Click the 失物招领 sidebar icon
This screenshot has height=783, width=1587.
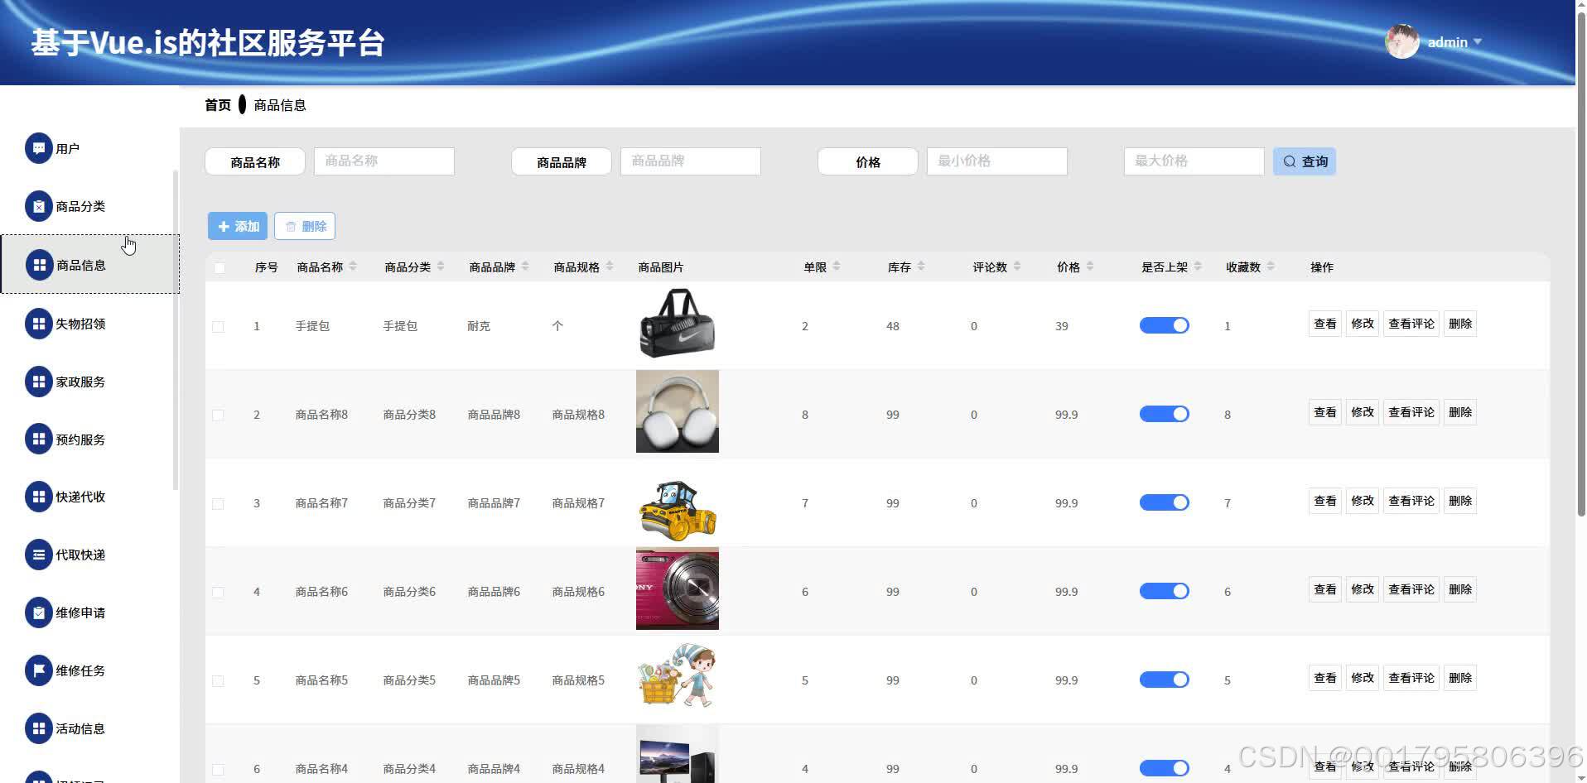coord(38,324)
